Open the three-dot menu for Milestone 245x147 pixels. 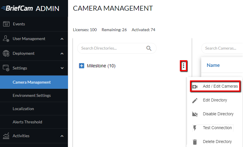[x=184, y=66]
